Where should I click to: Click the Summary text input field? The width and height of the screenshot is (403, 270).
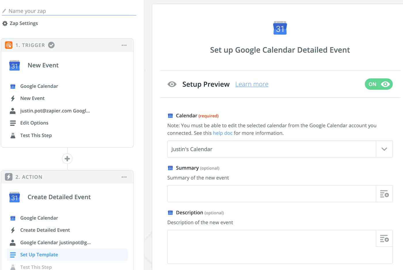(x=272, y=194)
